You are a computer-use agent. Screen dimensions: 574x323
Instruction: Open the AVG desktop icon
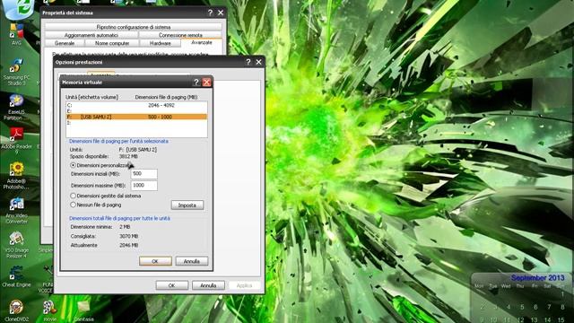tap(16, 34)
